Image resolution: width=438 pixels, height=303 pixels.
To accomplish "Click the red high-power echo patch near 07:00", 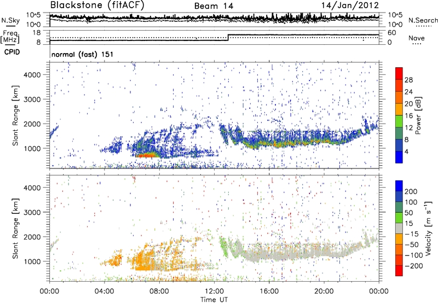I will [x=147, y=155].
